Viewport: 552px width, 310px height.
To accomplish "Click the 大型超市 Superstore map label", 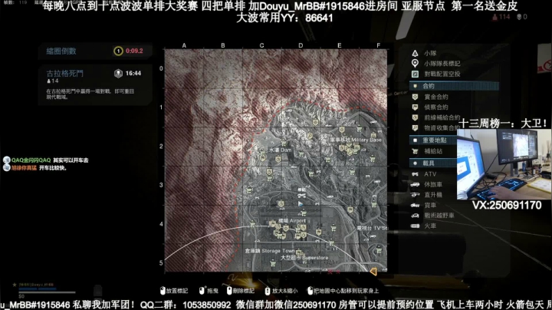I will pos(304,258).
